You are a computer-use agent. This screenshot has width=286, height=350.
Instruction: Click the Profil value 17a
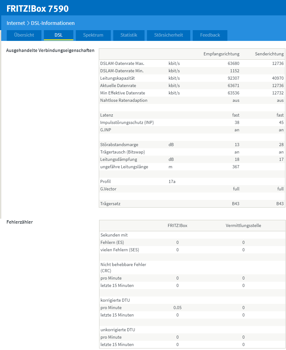(172, 181)
